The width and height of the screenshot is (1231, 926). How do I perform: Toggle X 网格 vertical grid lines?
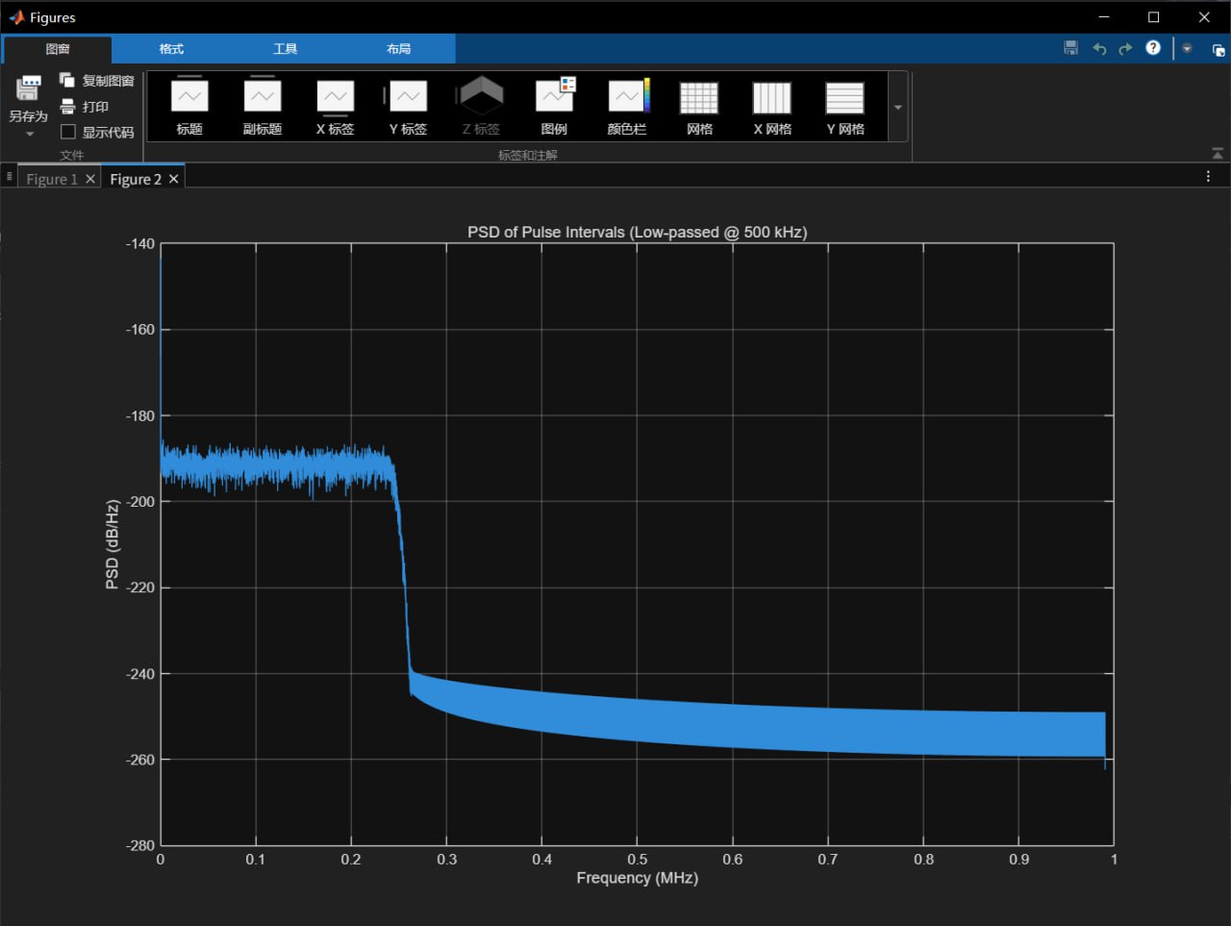pyautogui.click(x=771, y=98)
